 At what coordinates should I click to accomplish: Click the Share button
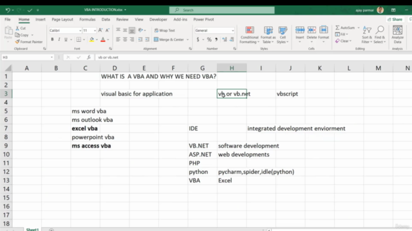pyautogui.click(x=395, y=19)
